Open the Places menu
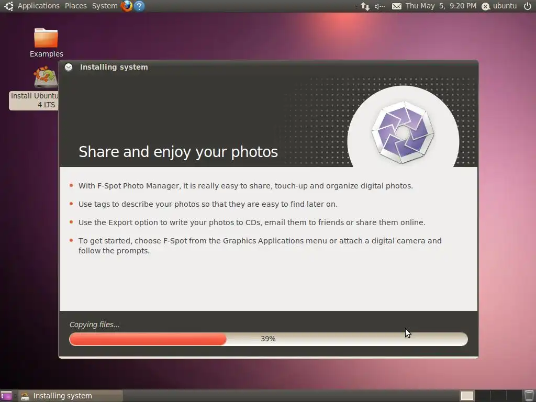This screenshot has height=402, width=536. tap(75, 6)
